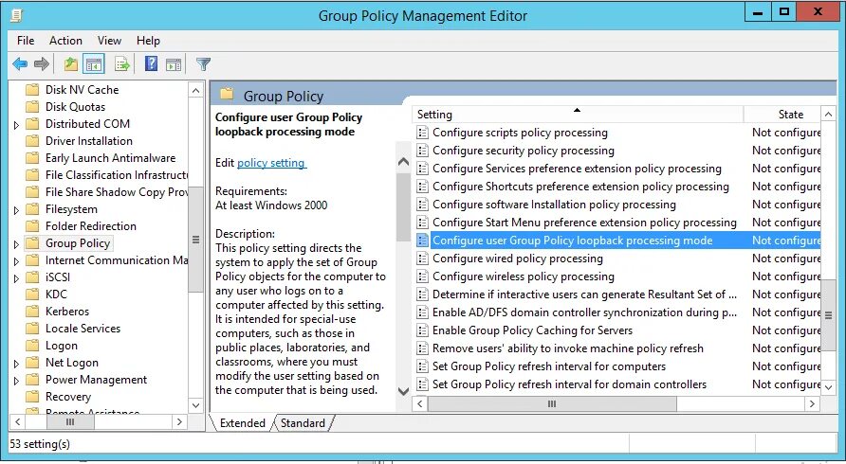Open the Help menu
This screenshot has width=846, height=464.
[x=148, y=41]
